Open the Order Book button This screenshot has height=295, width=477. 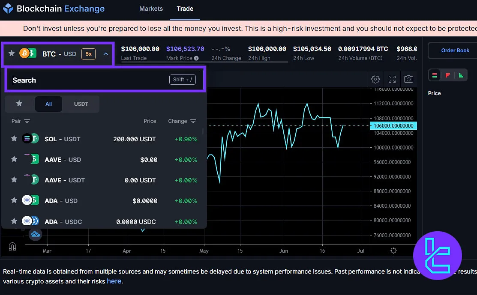455,51
